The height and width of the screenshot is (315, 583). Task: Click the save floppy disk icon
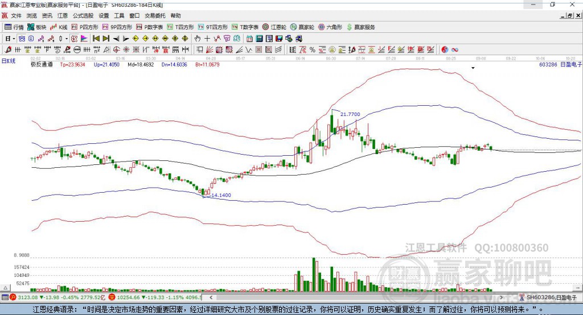click(x=279, y=39)
